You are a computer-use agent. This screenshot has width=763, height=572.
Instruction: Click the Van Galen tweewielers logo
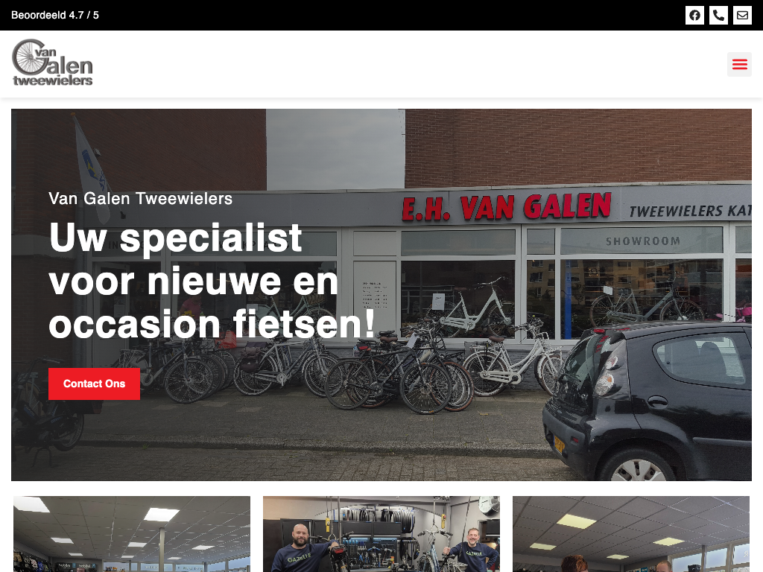(x=52, y=63)
